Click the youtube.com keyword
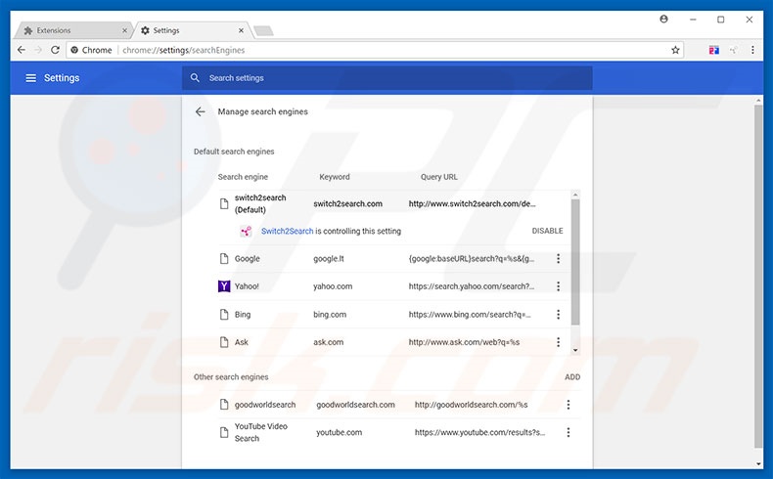This screenshot has width=773, height=479. click(340, 432)
